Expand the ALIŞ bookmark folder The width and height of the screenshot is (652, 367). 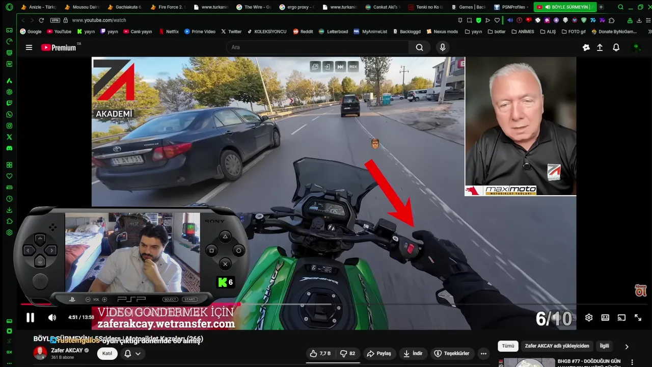coord(548,32)
